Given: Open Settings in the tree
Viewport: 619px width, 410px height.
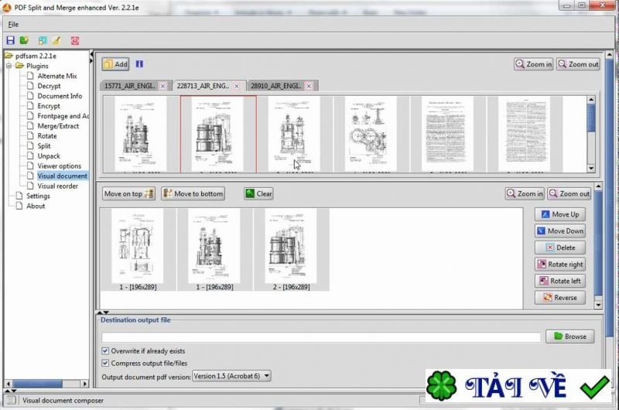Looking at the screenshot, I should 38,196.
